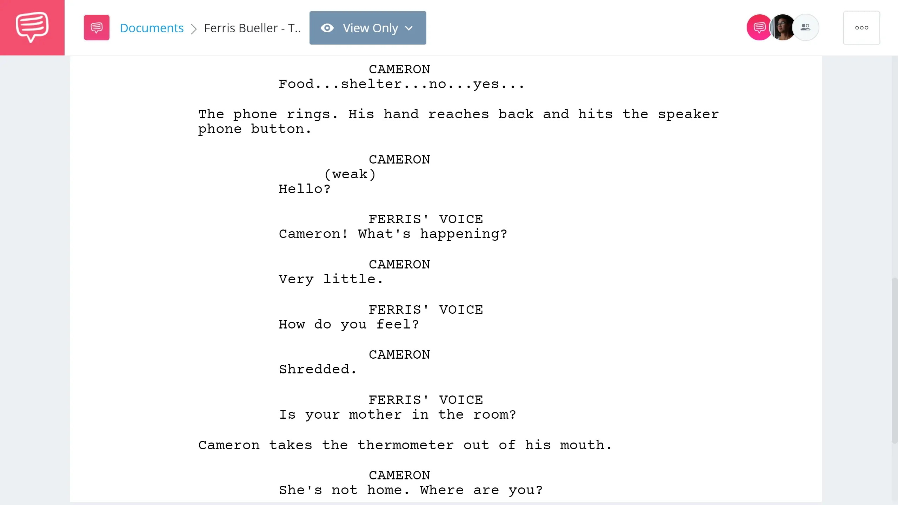Image resolution: width=898 pixels, height=505 pixels.
Task: Click the View Only button to change permissions
Action: 368,28
